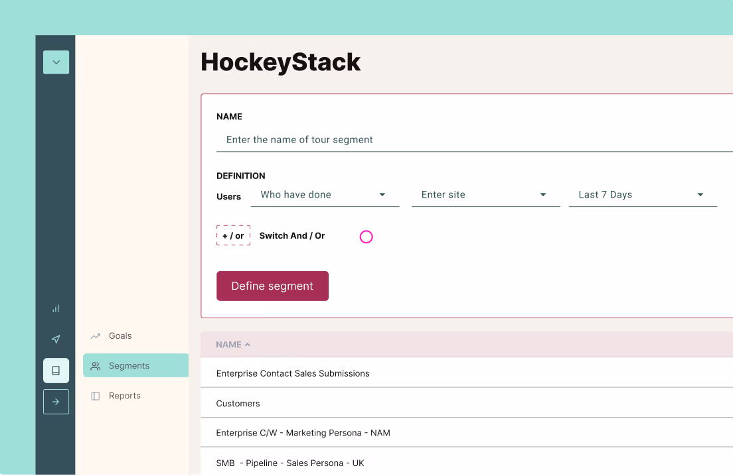The image size is (733, 476).
Task: Click the right arrow expand sidebar icon
Action: pyautogui.click(x=56, y=401)
